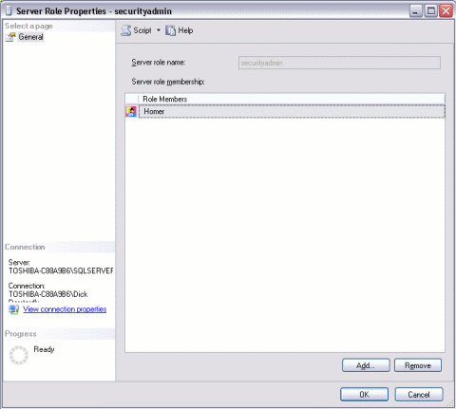The height and width of the screenshot is (409, 456).
Task: Click the Add... button
Action: point(366,365)
